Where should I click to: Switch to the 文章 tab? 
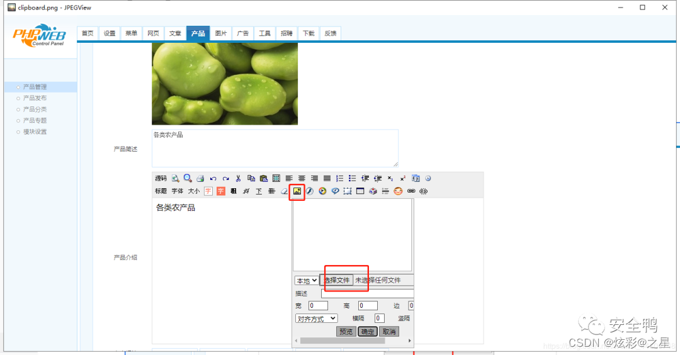(x=175, y=33)
